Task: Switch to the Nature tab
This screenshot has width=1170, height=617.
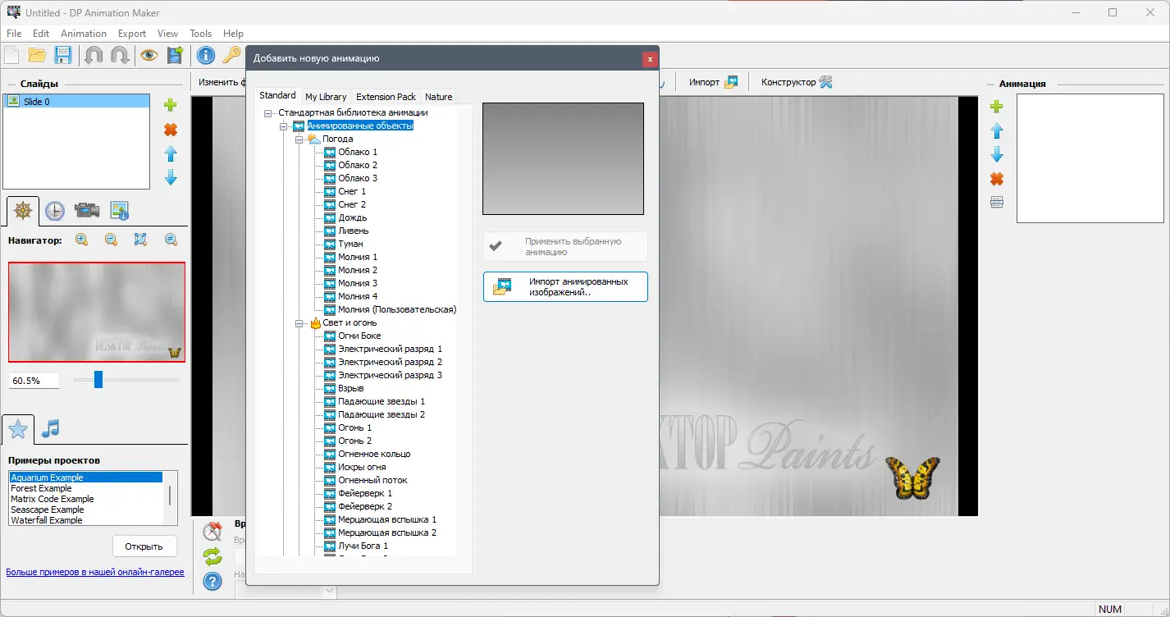Action: [x=439, y=97]
